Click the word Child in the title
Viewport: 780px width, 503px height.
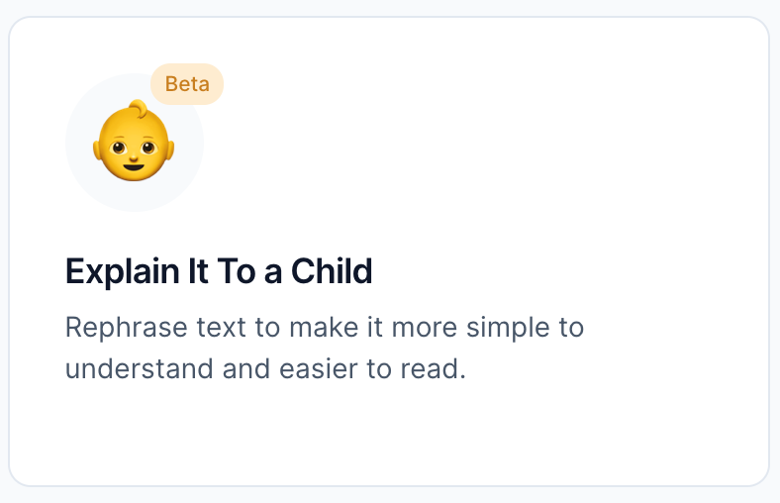tap(332, 271)
